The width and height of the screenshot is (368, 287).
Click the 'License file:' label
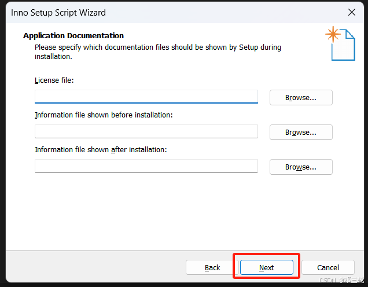[x=54, y=80]
